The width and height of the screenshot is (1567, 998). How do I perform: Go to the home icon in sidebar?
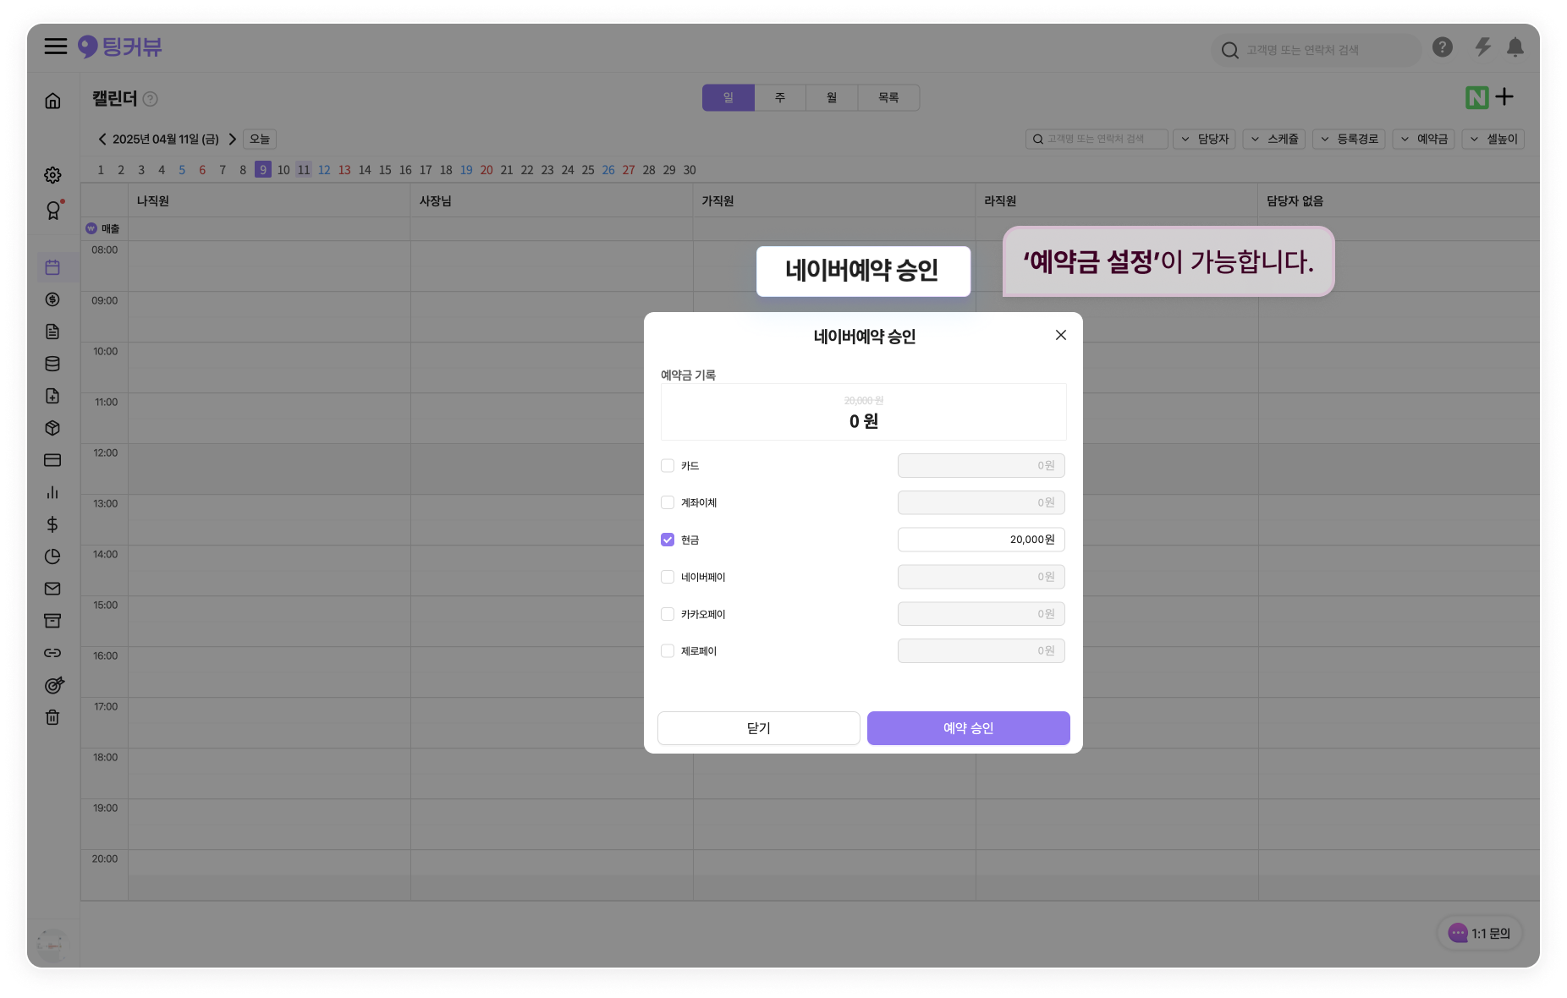pos(52,101)
